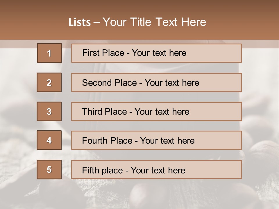
Task: Click the bold word Lists in title
Action: click(80, 22)
